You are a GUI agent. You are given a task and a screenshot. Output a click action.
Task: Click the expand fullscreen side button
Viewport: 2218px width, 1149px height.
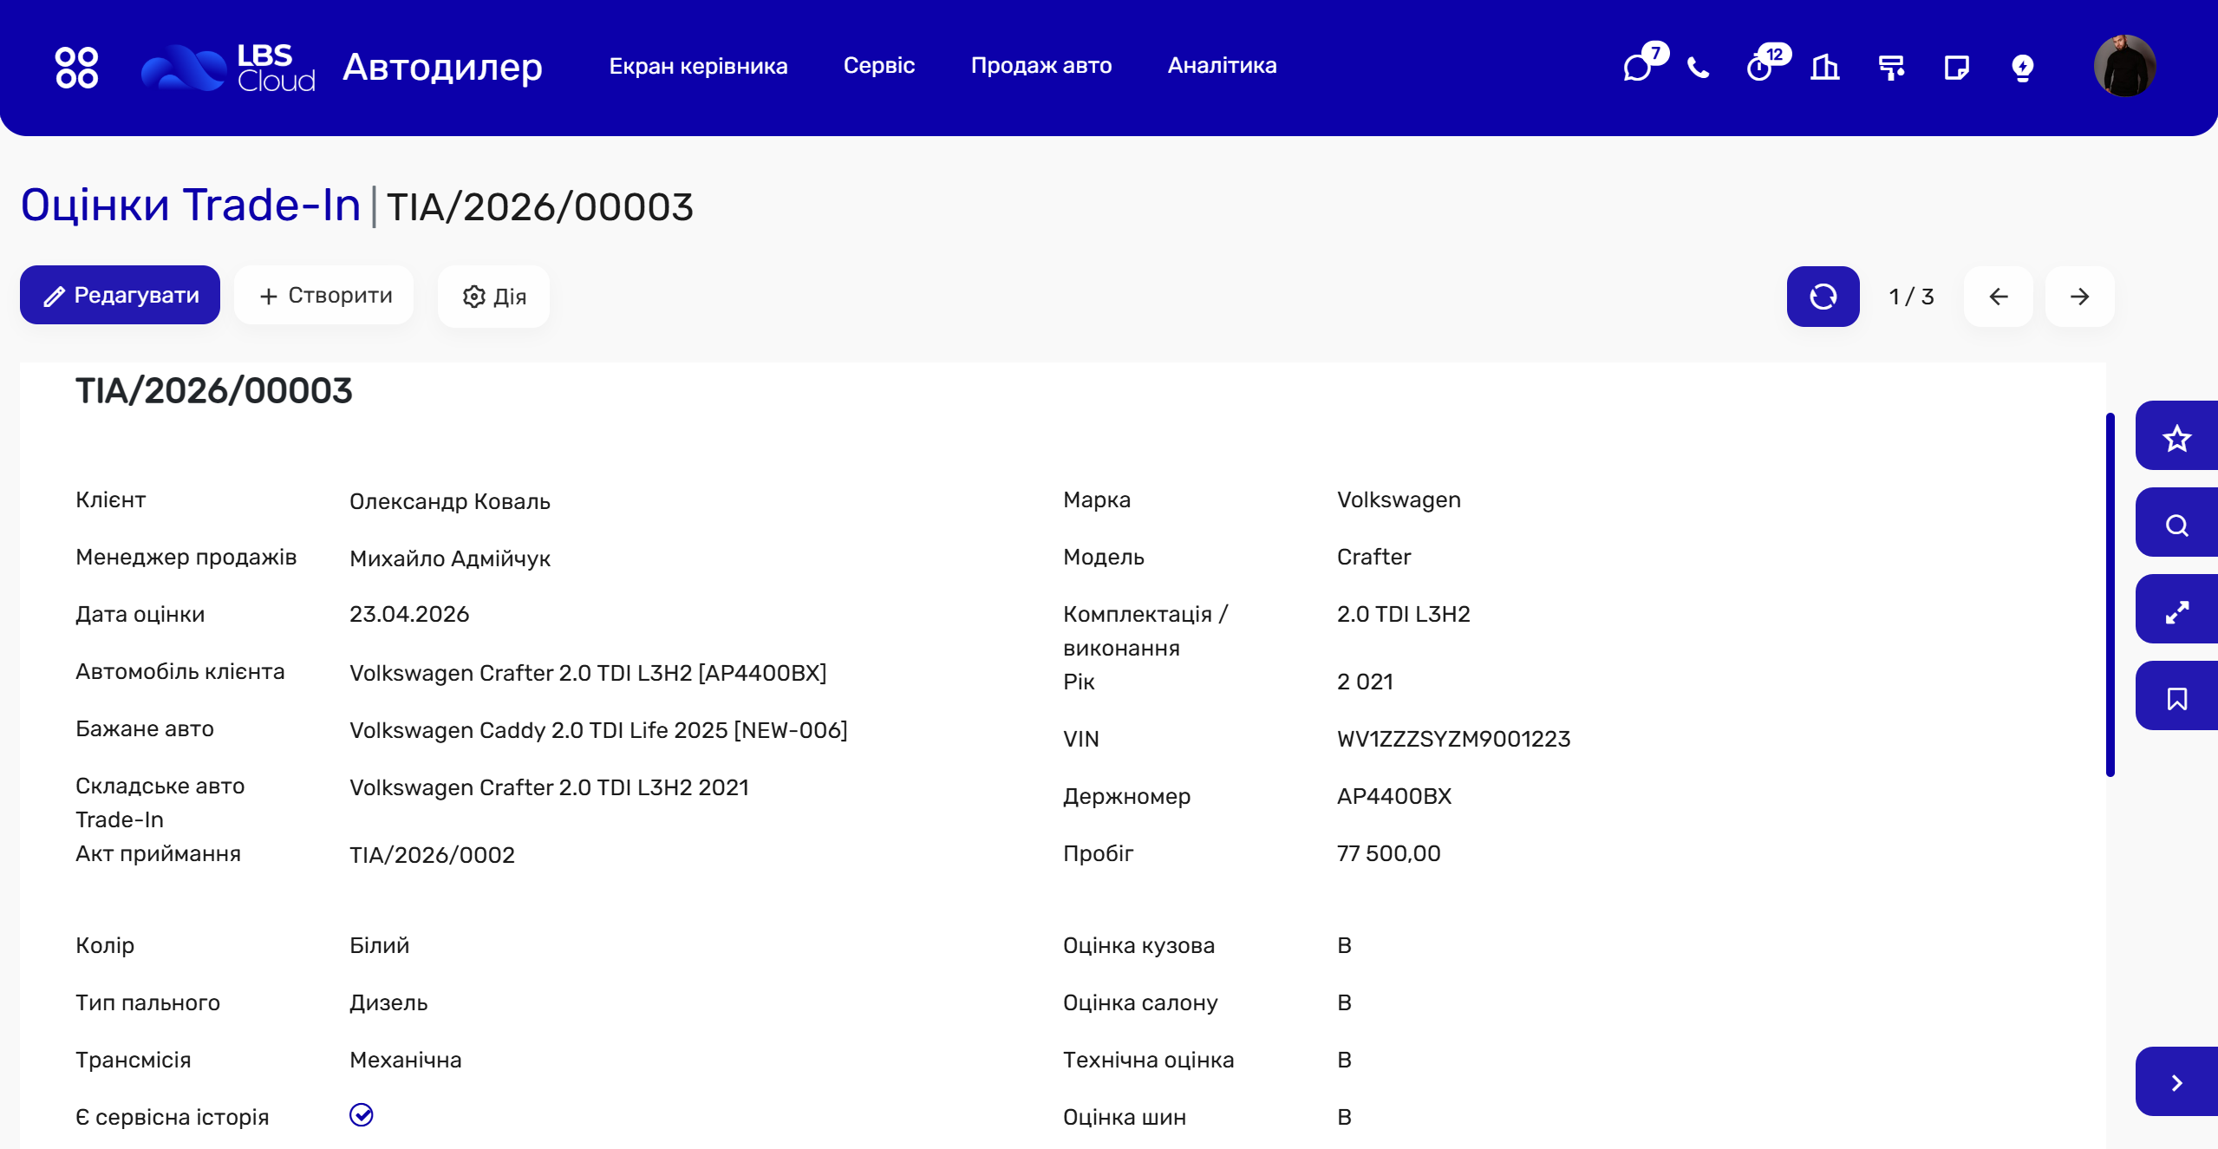[2176, 609]
